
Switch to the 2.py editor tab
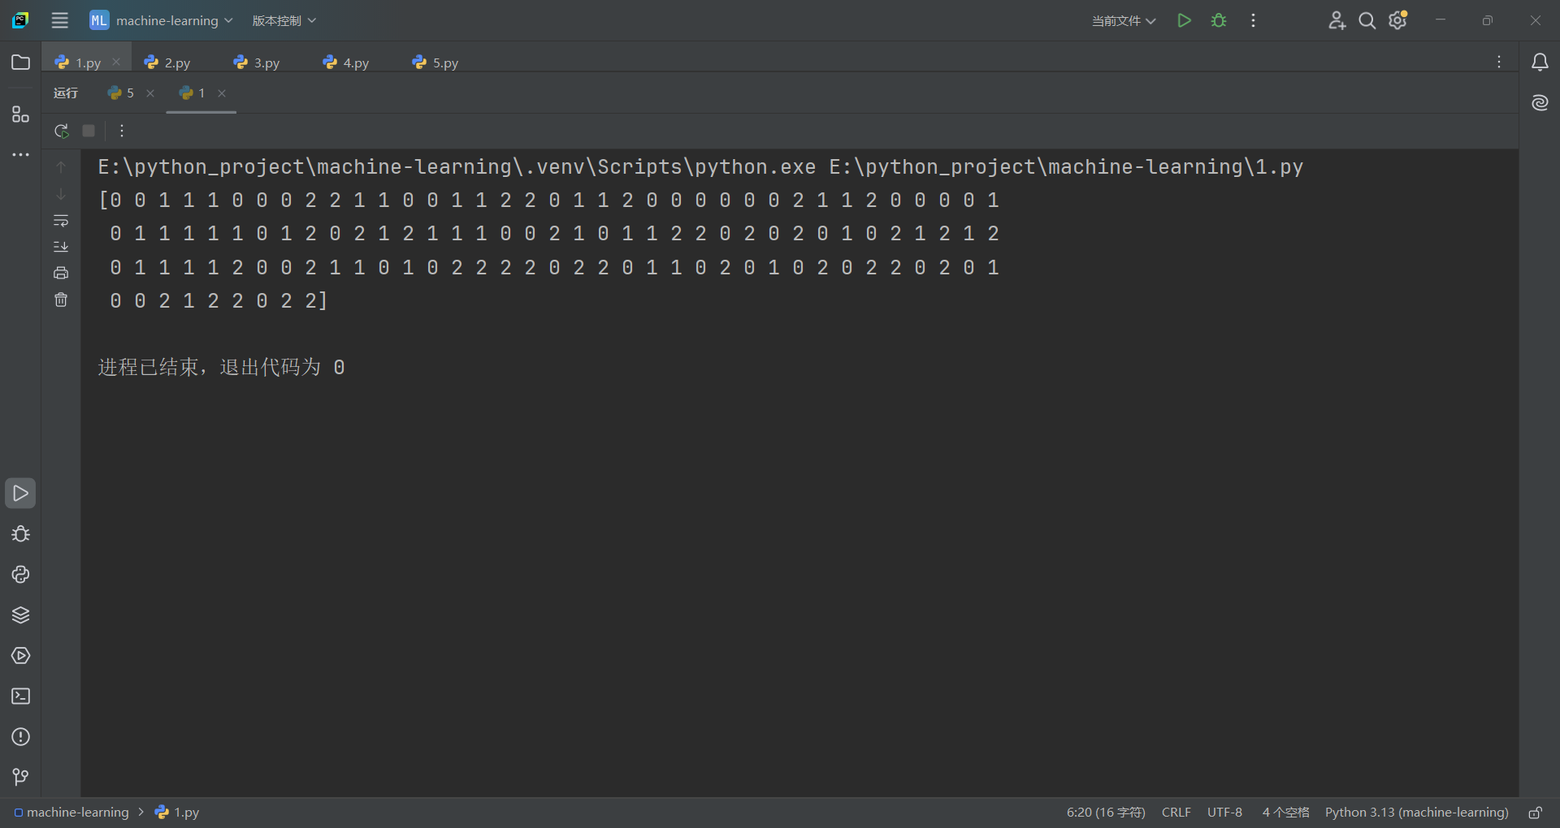(x=167, y=63)
